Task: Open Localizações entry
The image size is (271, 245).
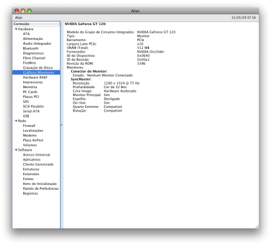Action: tap(33, 130)
